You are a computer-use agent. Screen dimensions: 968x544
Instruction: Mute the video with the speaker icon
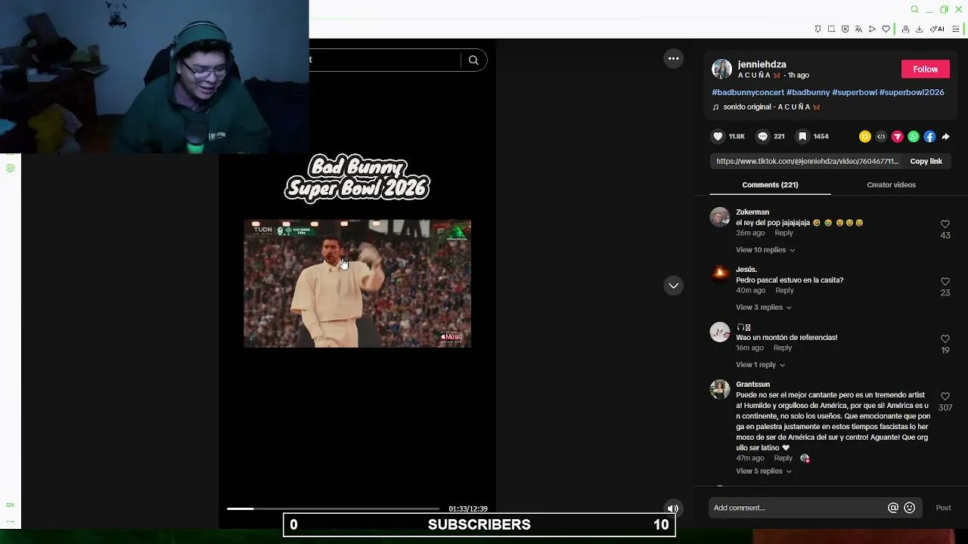click(672, 508)
